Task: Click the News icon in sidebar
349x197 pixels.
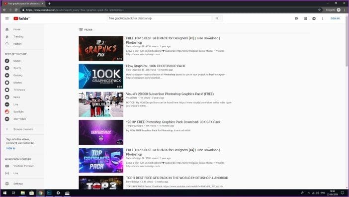Action: [7, 97]
